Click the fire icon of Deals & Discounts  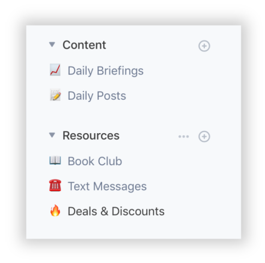(x=55, y=211)
